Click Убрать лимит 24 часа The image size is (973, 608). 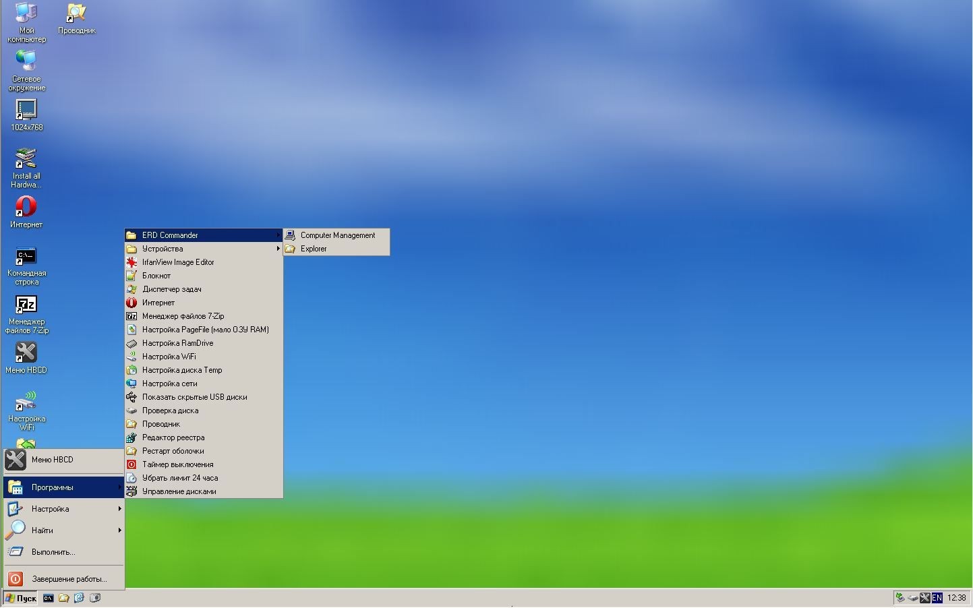tap(204, 478)
